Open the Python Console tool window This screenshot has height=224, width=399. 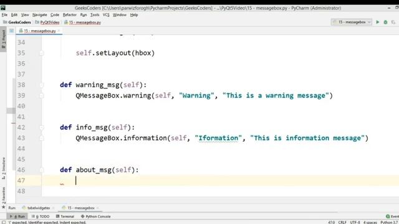click(95, 217)
